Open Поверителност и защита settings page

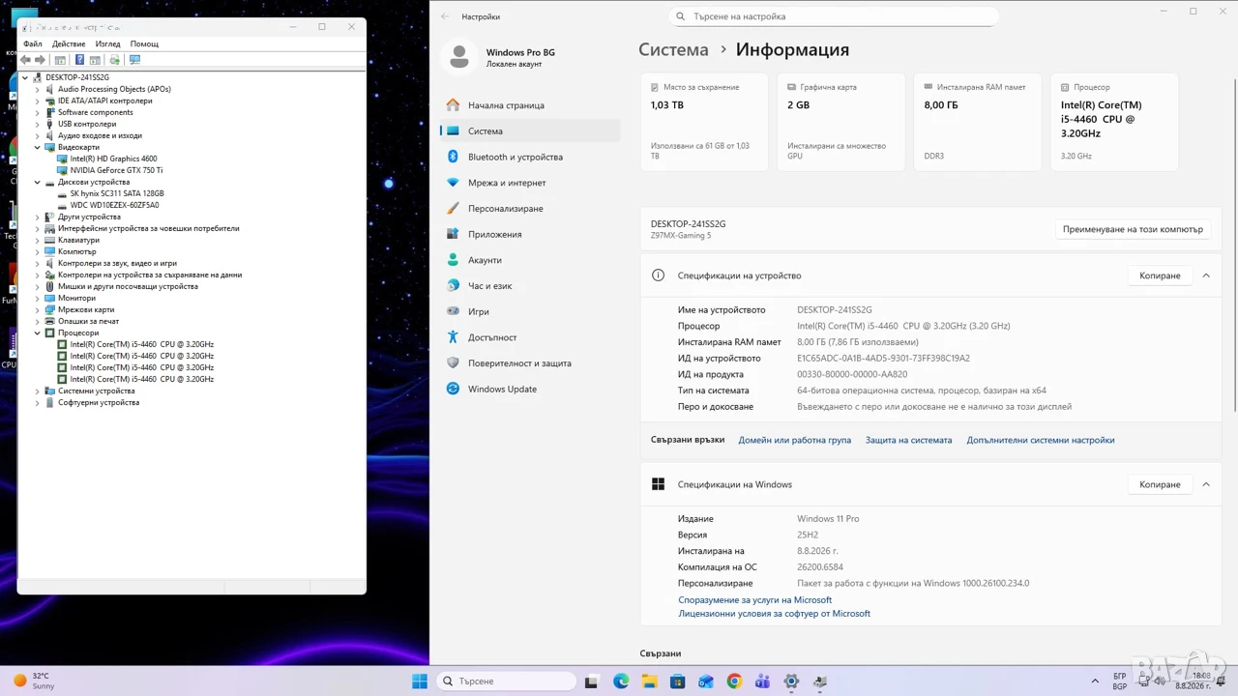[x=530, y=363]
